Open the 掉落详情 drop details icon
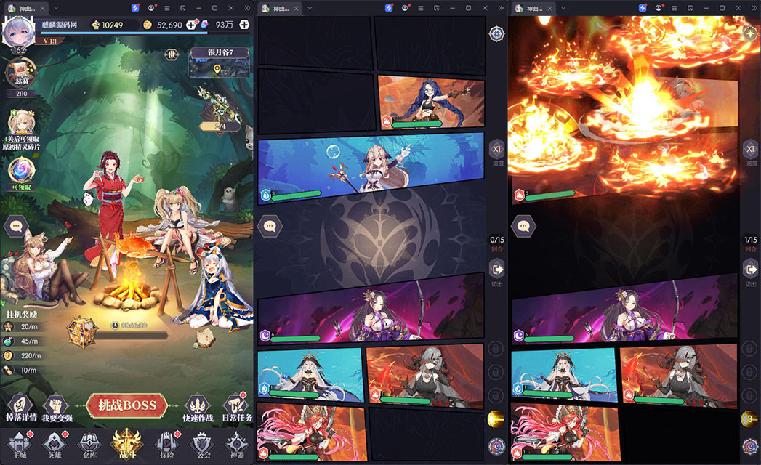 click(x=20, y=405)
